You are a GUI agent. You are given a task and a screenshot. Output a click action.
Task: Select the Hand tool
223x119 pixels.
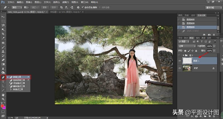tap(3, 95)
